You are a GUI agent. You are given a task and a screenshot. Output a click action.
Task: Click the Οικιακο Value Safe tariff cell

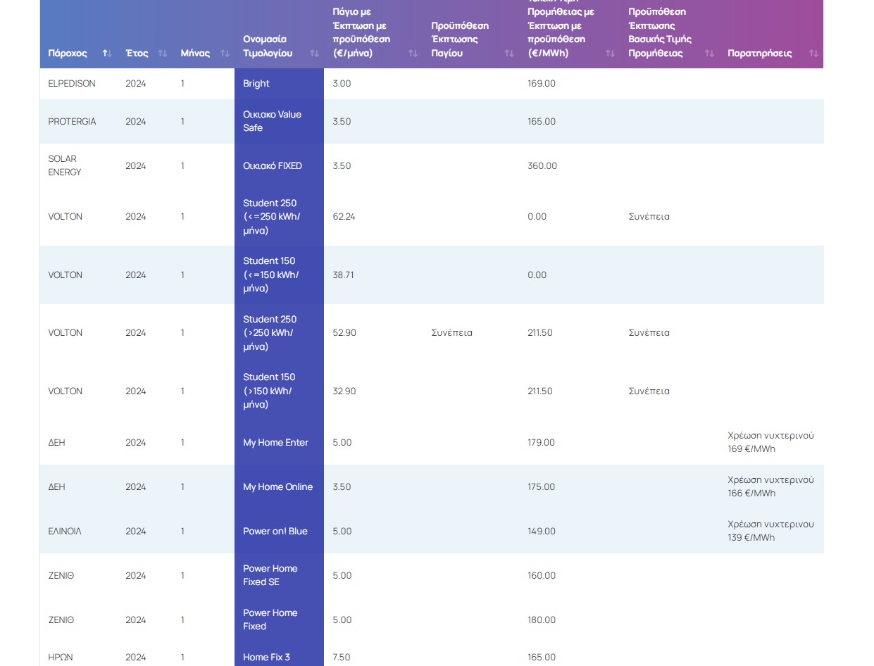(x=272, y=121)
